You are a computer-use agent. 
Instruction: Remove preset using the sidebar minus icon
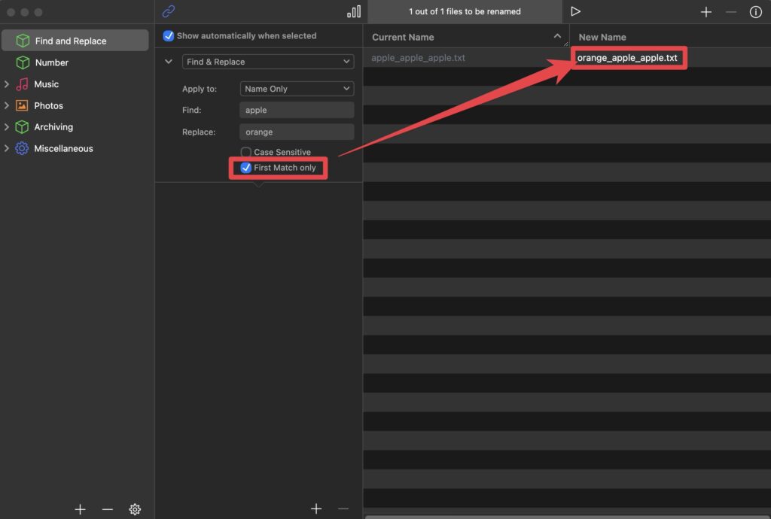coord(107,509)
